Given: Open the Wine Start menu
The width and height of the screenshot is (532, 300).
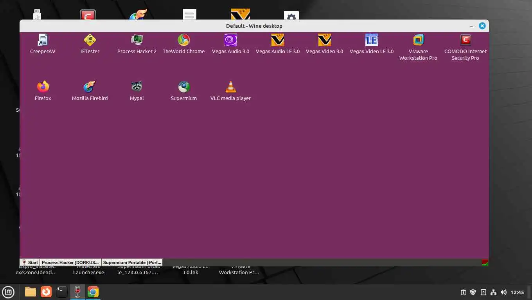Looking at the screenshot, I should [x=30, y=262].
